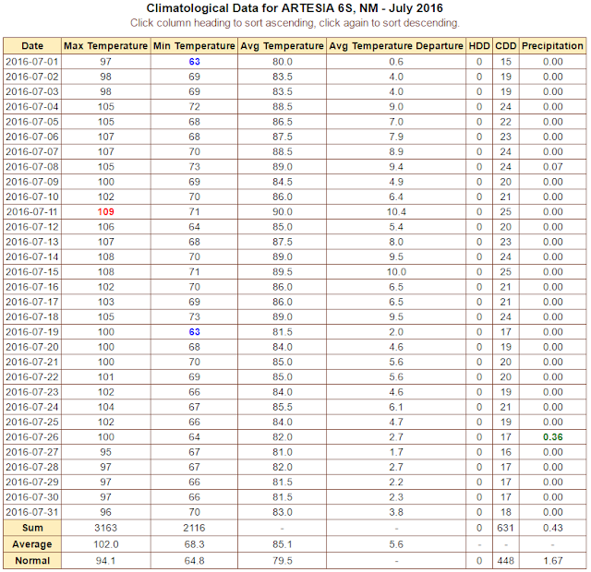591x572 pixels.
Task: Select CDD value 18 on 2016-07-31
Action: 506,512
